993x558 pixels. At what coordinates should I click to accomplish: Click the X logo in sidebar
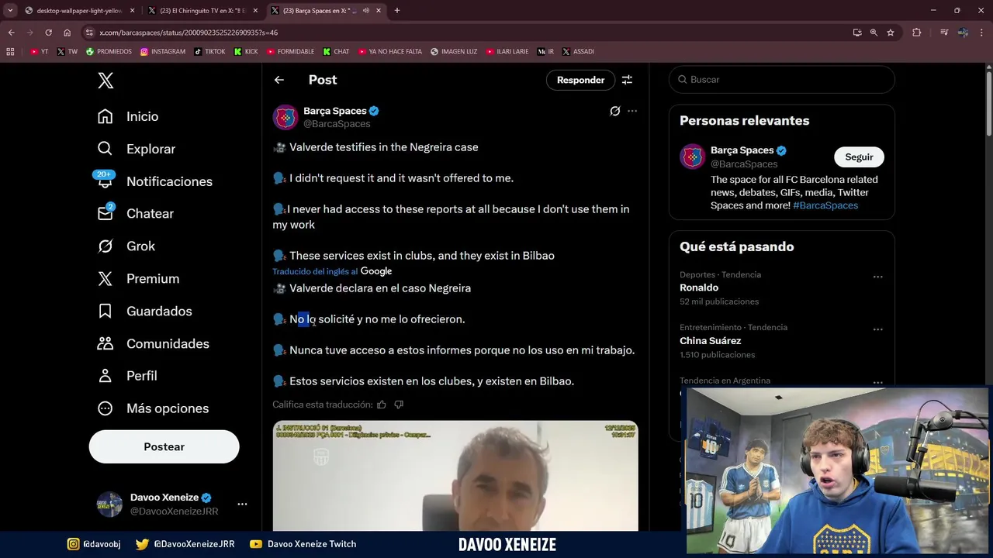click(106, 80)
